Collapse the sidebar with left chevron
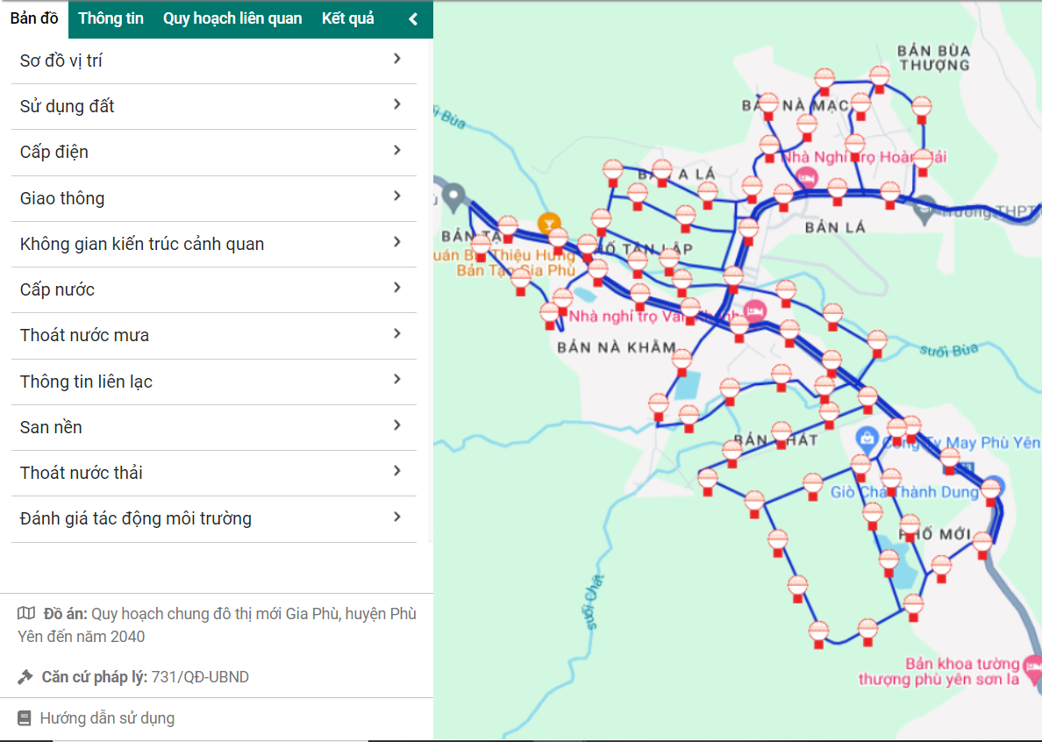Viewport: 1042px width, 742px height. [x=413, y=19]
